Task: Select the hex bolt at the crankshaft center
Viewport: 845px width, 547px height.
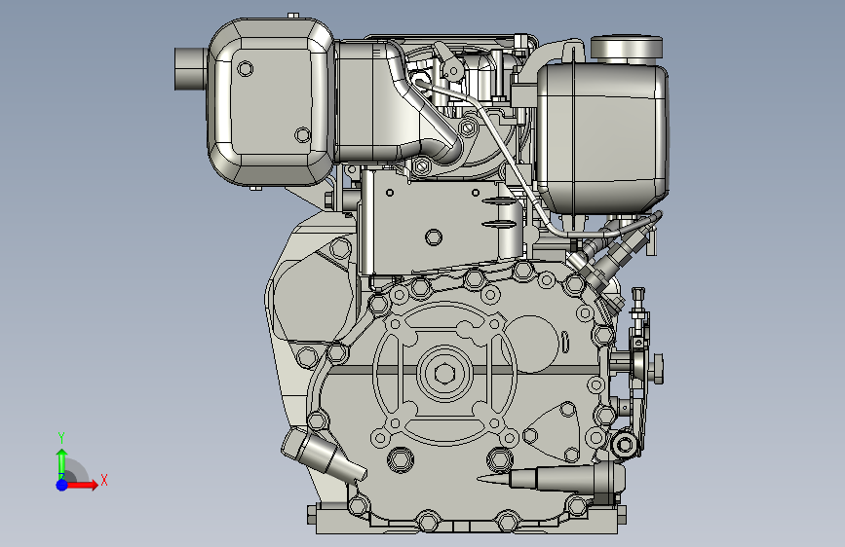Action: [444, 373]
